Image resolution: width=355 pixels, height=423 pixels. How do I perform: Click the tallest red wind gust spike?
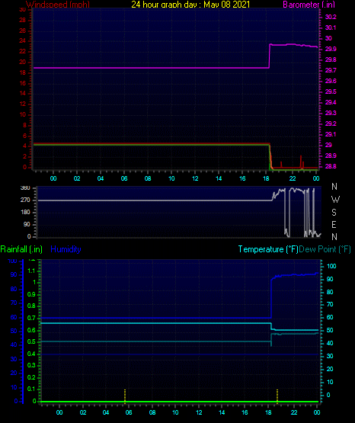click(x=301, y=162)
